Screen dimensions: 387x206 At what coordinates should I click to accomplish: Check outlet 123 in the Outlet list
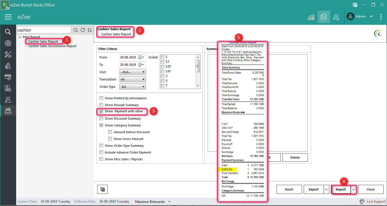coord(162,67)
